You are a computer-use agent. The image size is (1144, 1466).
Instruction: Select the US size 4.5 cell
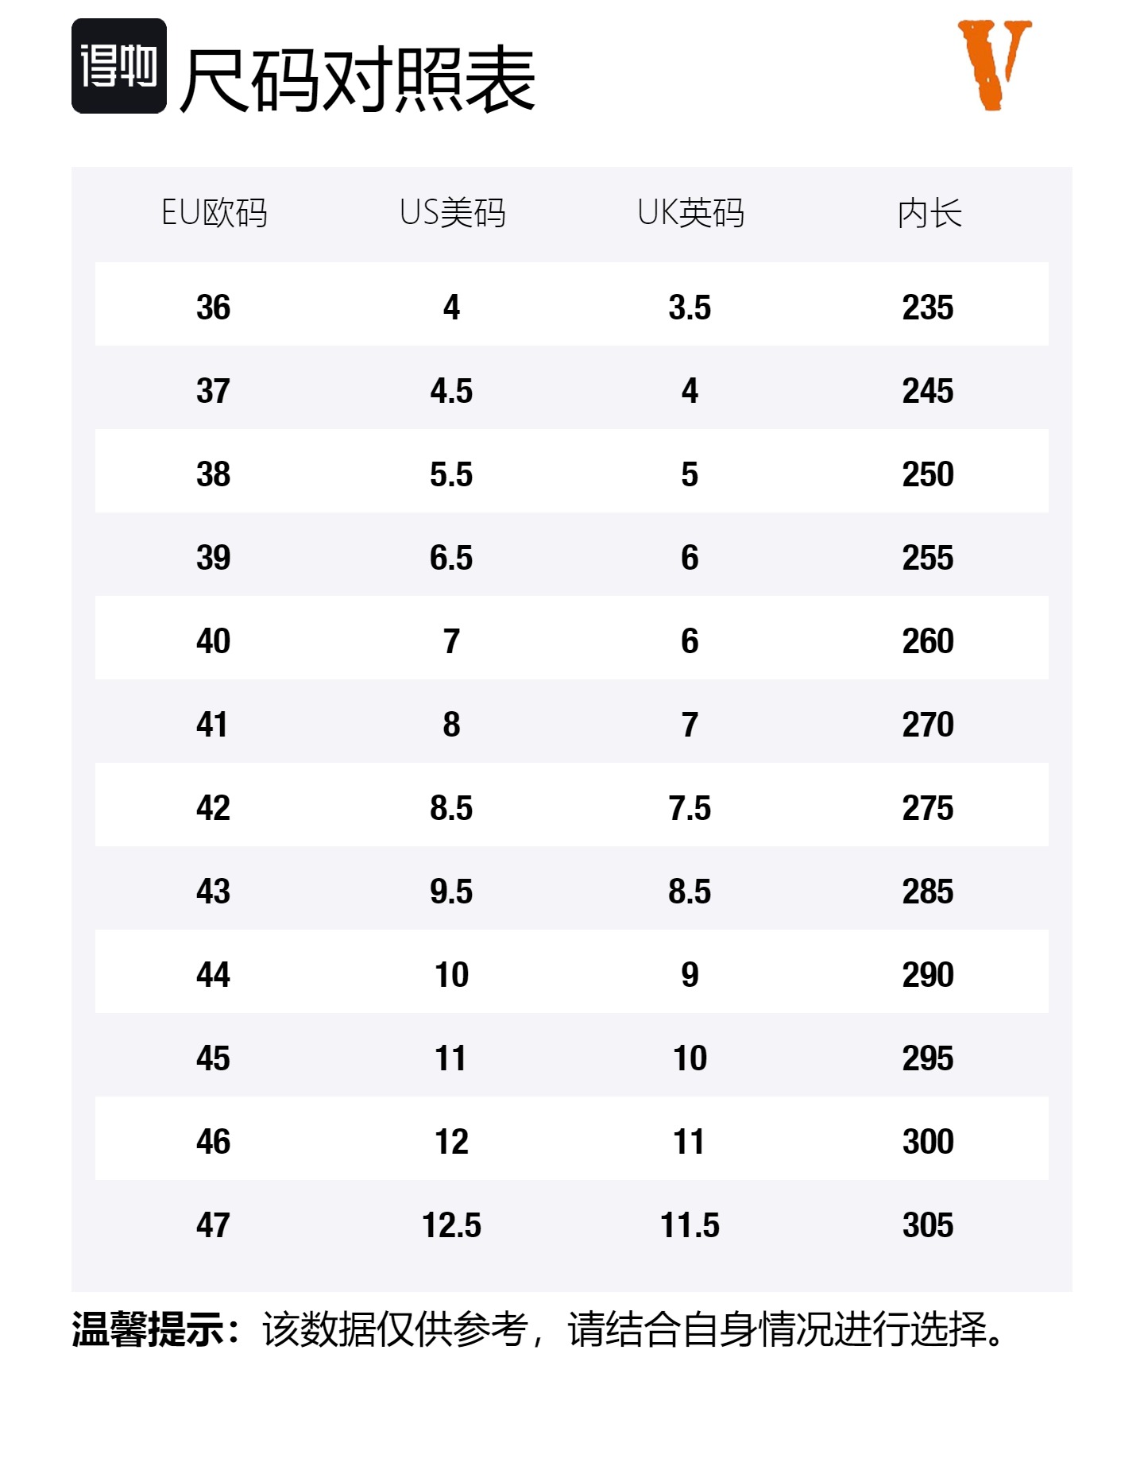pyautogui.click(x=451, y=391)
